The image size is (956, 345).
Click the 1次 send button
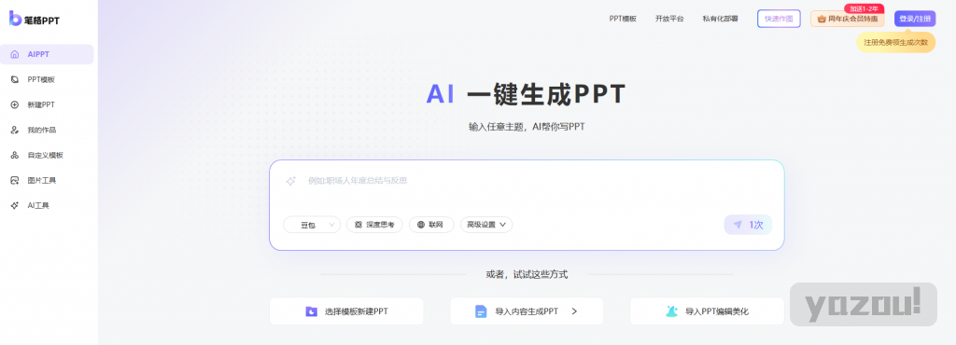pyautogui.click(x=748, y=225)
